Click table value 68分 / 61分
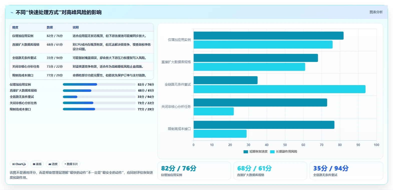This screenshot has width=393, height=190. click(55, 45)
